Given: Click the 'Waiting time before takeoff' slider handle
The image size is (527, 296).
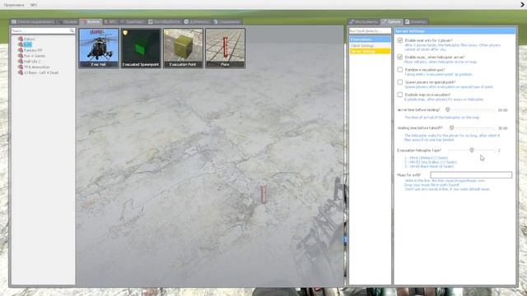Looking at the screenshot, I should [x=452, y=128].
